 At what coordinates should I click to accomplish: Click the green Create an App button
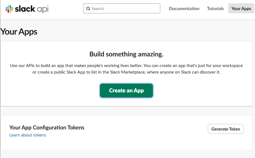[126, 90]
